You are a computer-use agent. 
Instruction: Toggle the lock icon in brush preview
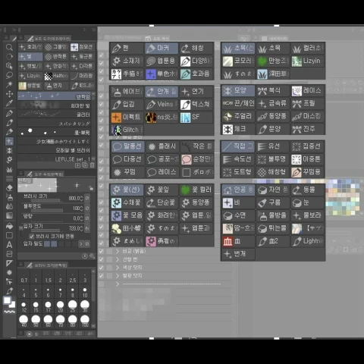[x=91, y=188]
